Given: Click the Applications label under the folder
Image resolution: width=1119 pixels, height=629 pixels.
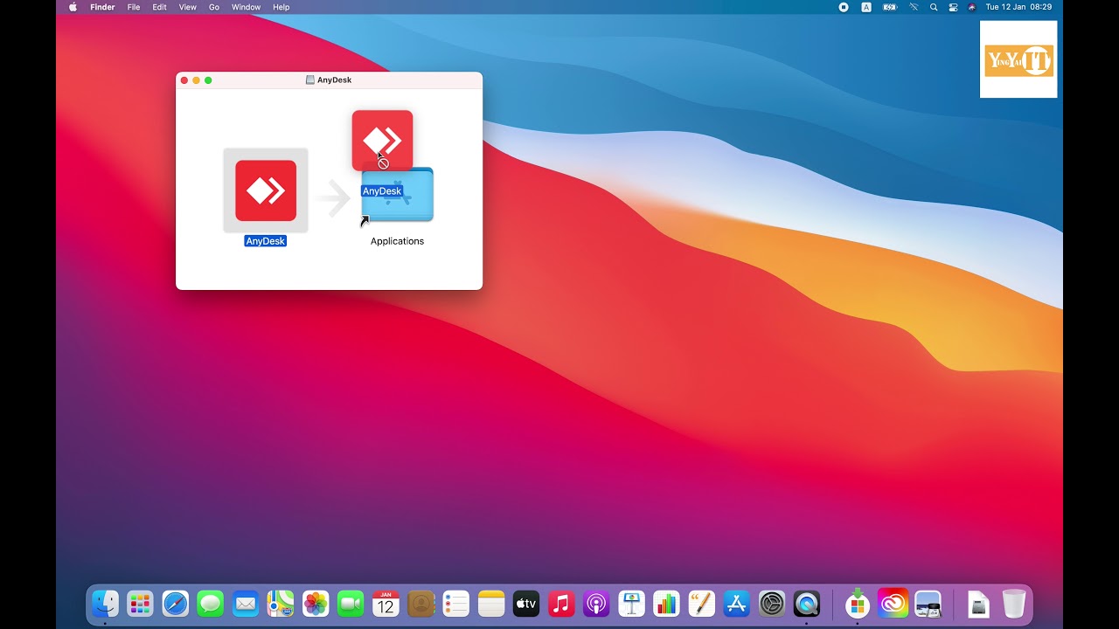Looking at the screenshot, I should click(x=397, y=241).
